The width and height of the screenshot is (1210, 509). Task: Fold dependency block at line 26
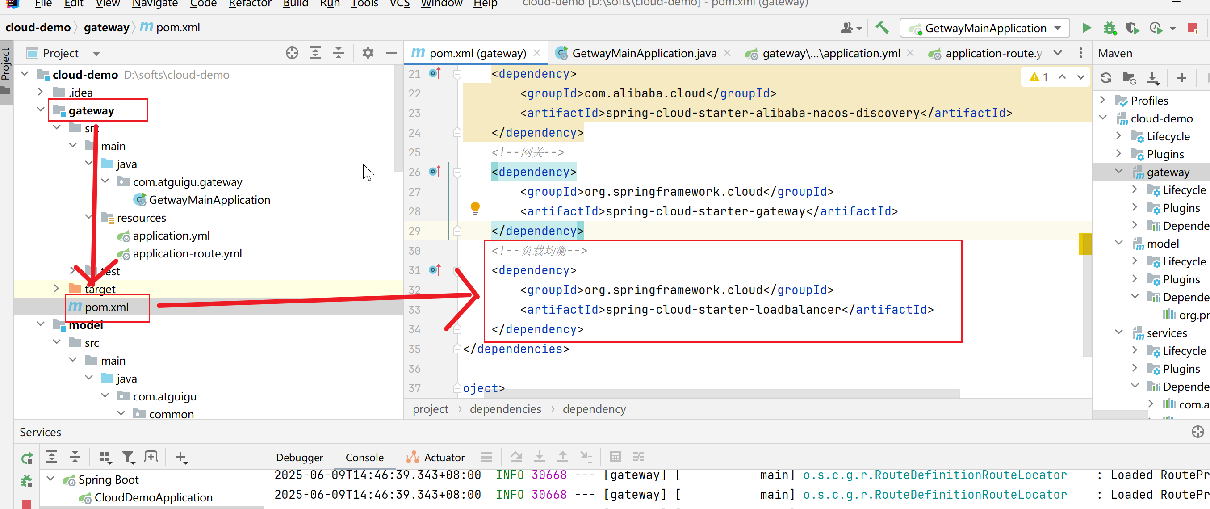click(x=457, y=172)
